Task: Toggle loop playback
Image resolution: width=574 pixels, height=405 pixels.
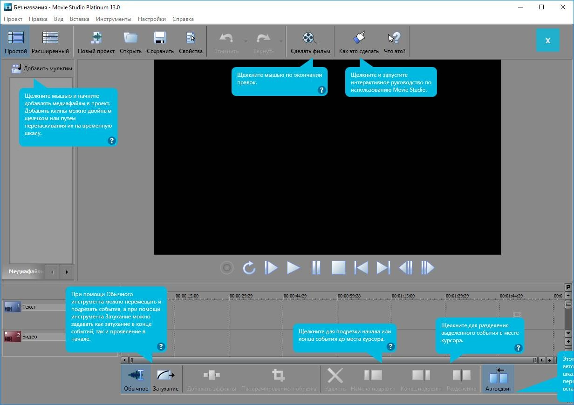Action: pos(249,268)
